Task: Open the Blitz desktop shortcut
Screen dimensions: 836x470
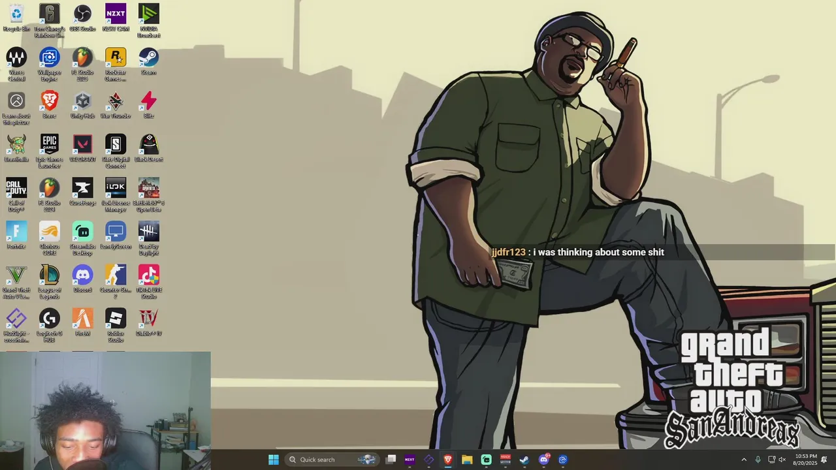Action: pos(148,105)
